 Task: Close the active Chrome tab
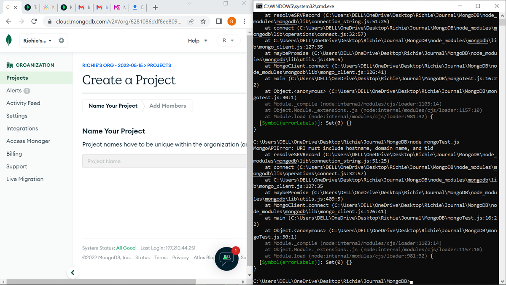tap(16, 8)
